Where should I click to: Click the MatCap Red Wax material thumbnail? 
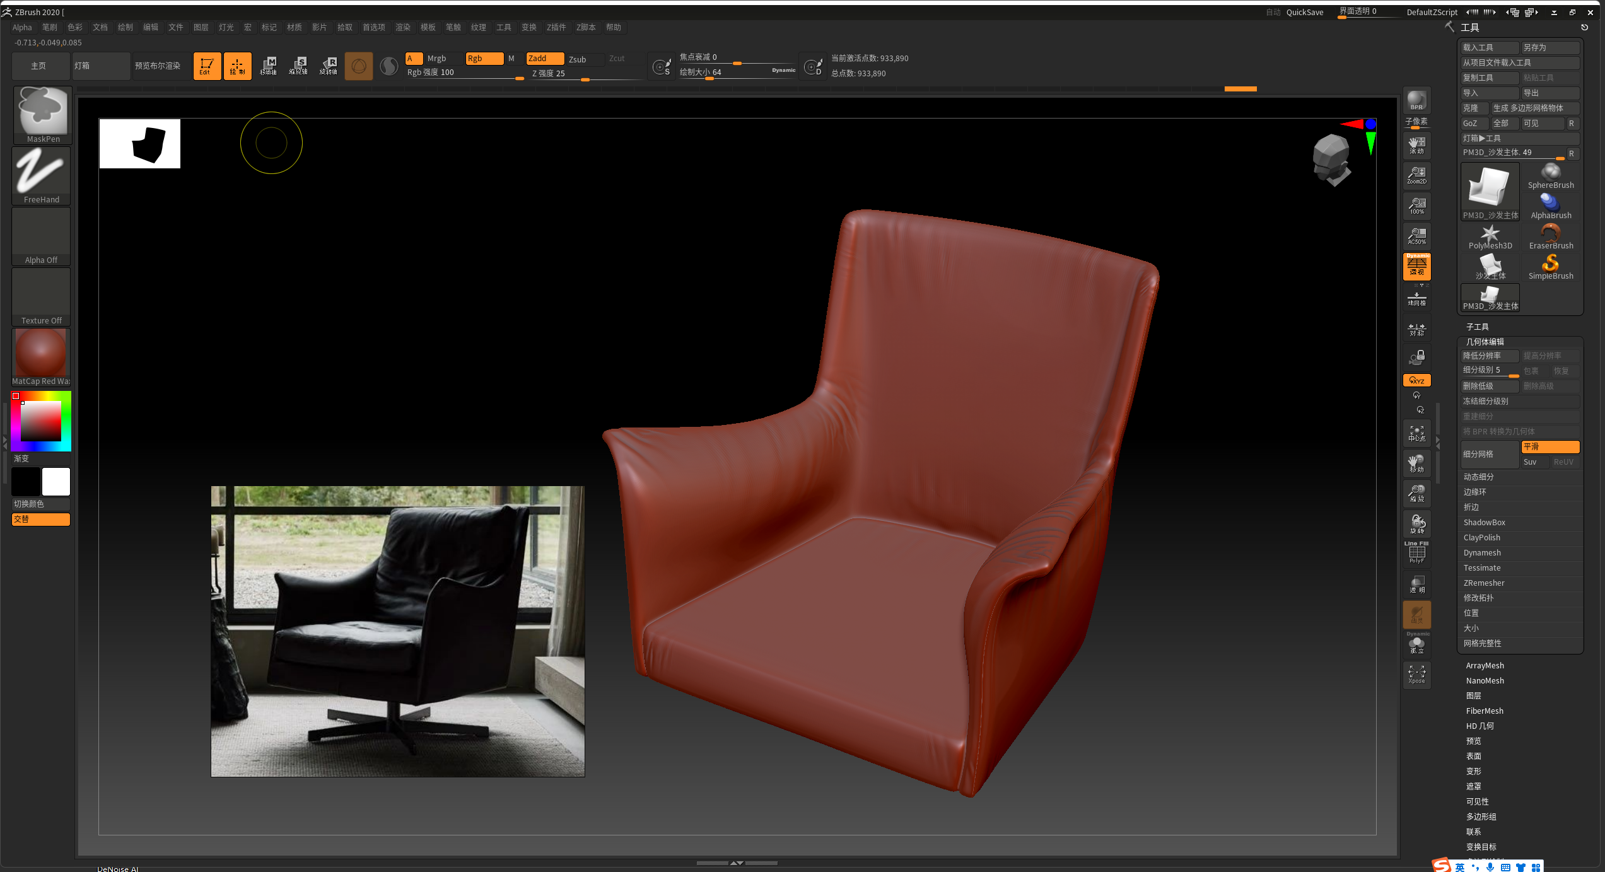[41, 353]
